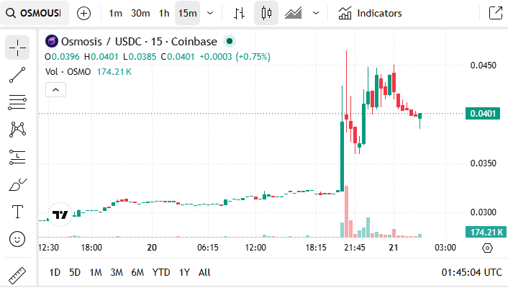Switch to the 1h timeframe
This screenshot has height=288, width=508.
coord(164,13)
